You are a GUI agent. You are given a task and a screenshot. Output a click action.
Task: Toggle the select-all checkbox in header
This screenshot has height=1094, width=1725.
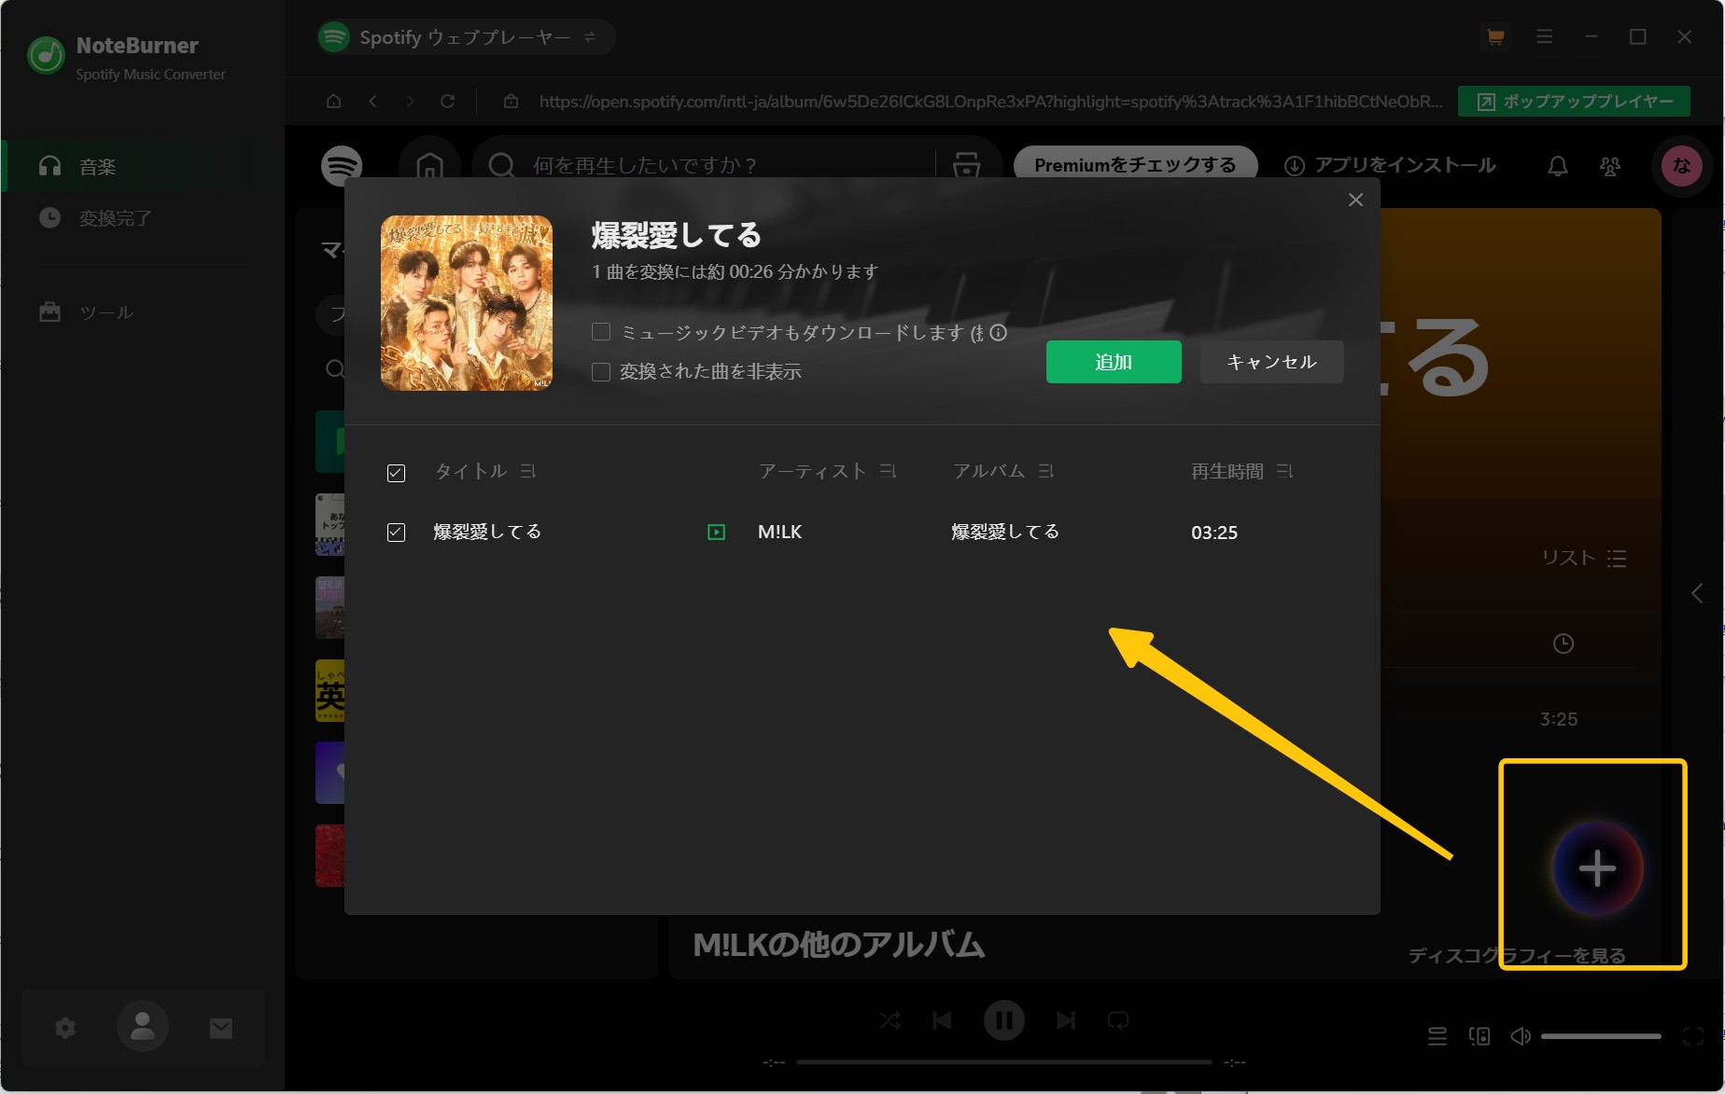pos(396,473)
